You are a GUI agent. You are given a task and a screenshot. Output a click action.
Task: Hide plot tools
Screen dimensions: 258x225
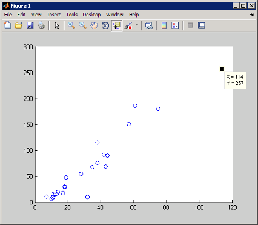tap(190, 25)
